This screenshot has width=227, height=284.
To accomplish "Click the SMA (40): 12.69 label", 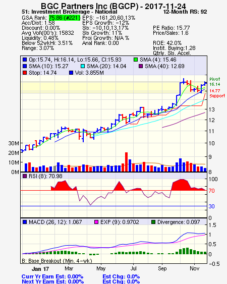I will pyautogui.click(x=164, y=66).
